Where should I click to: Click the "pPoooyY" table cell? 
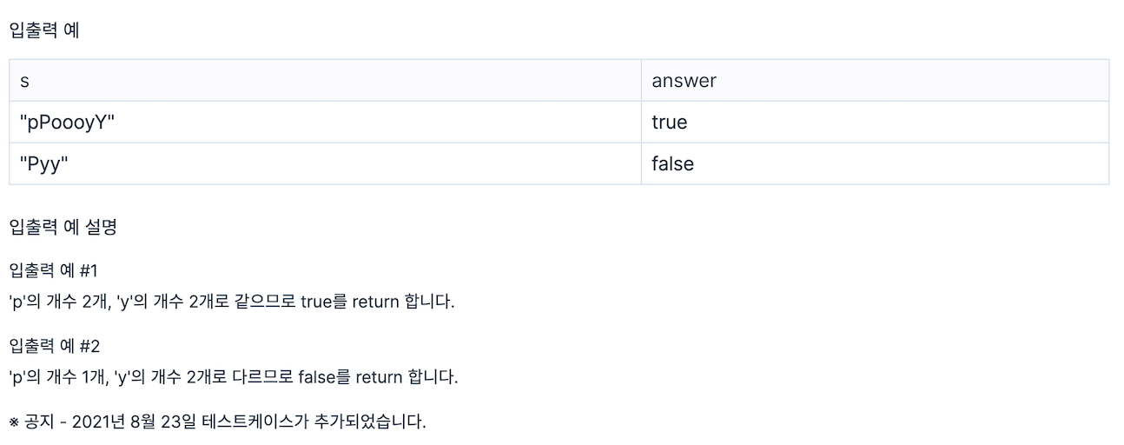click(x=325, y=122)
